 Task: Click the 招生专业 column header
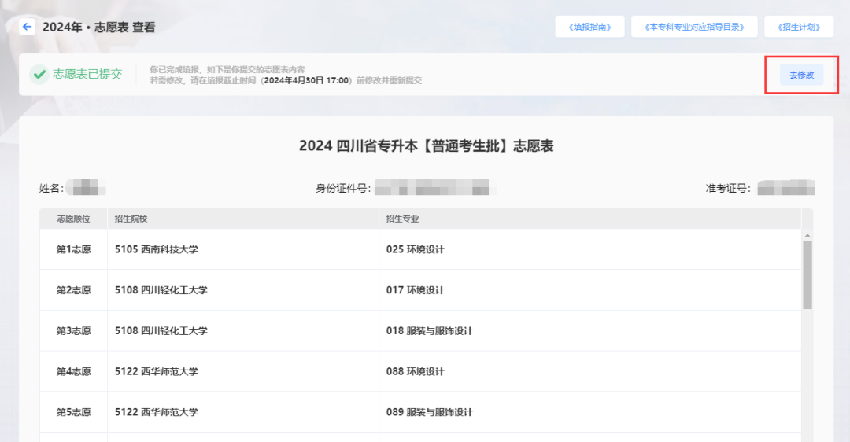(403, 219)
